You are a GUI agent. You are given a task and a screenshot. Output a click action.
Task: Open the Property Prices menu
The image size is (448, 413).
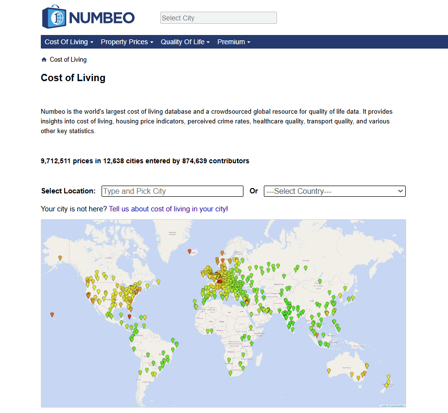[127, 42]
